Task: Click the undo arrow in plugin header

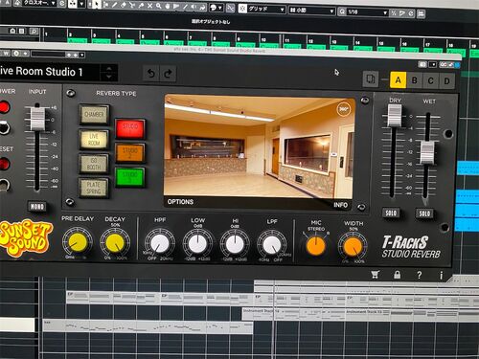Action: (151, 74)
